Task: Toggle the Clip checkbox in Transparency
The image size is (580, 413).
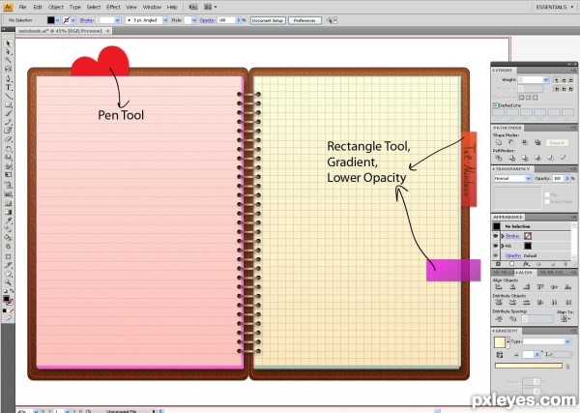Action: [x=547, y=194]
